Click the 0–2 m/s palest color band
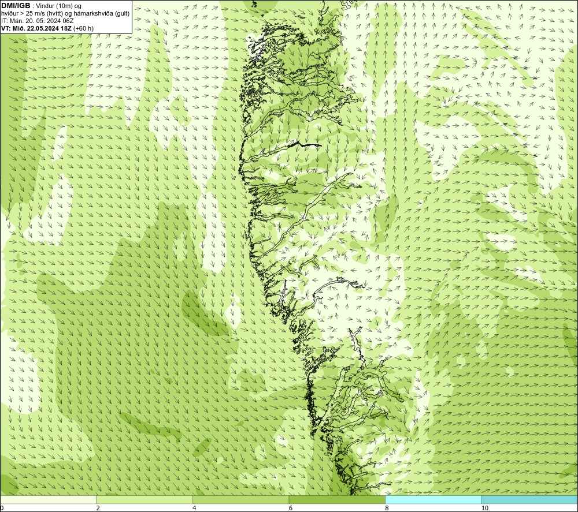This screenshot has width=578, height=512. [x=49, y=500]
